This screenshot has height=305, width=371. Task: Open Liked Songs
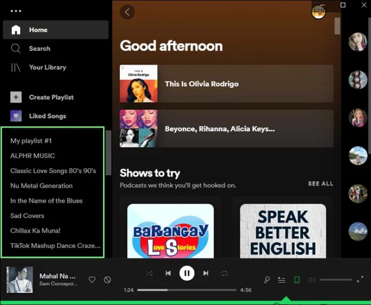click(x=47, y=116)
